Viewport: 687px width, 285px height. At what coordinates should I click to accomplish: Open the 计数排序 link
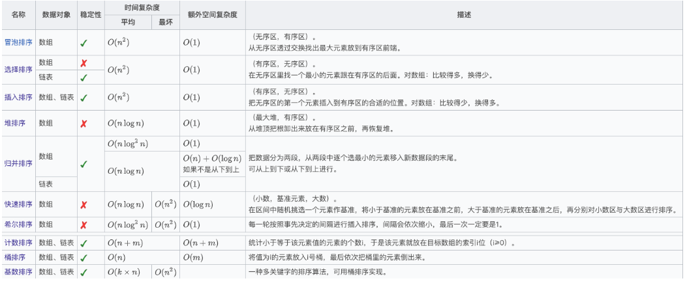[18, 243]
